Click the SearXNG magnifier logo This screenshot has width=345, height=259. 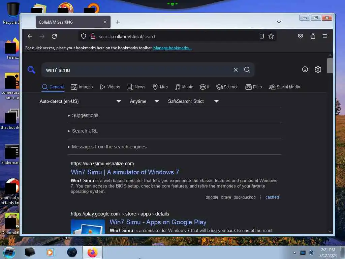[x=31, y=70]
